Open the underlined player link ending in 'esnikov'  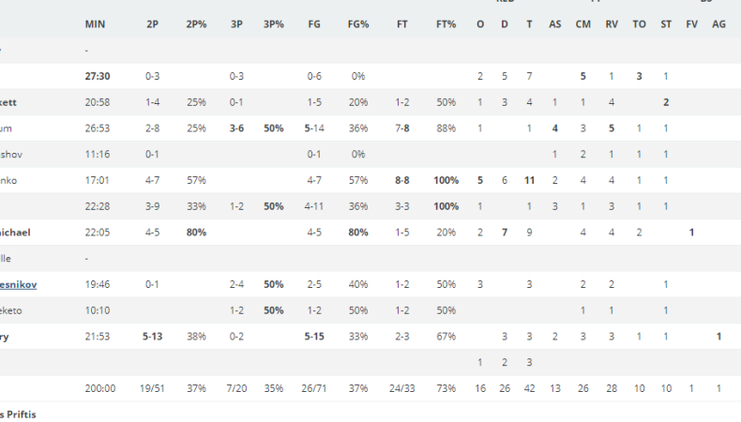[x=19, y=284]
